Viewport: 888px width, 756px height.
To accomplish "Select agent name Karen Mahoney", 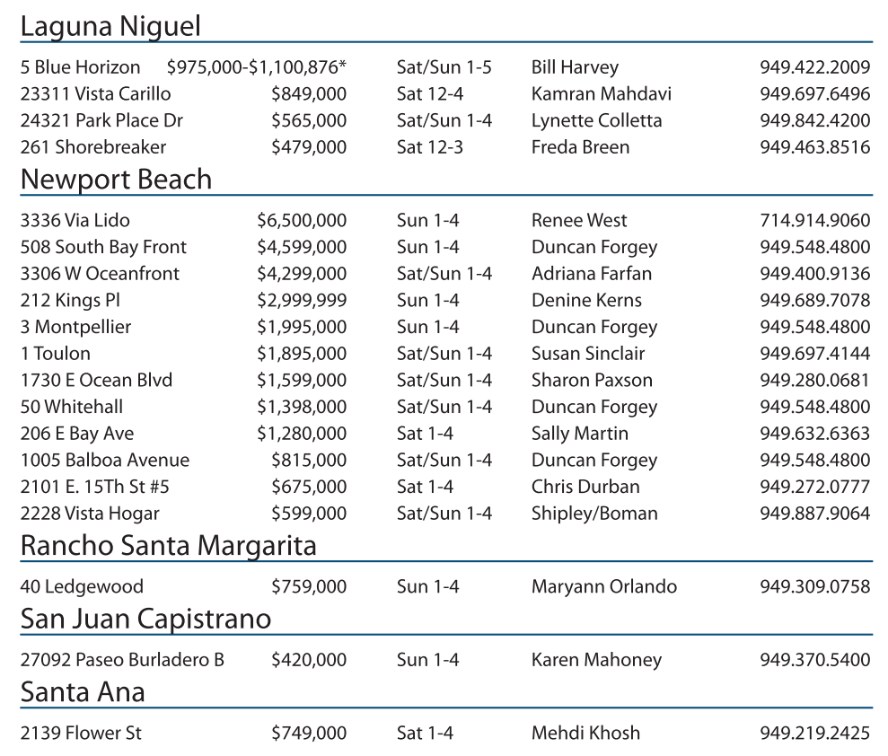I will pyautogui.click(x=596, y=661).
